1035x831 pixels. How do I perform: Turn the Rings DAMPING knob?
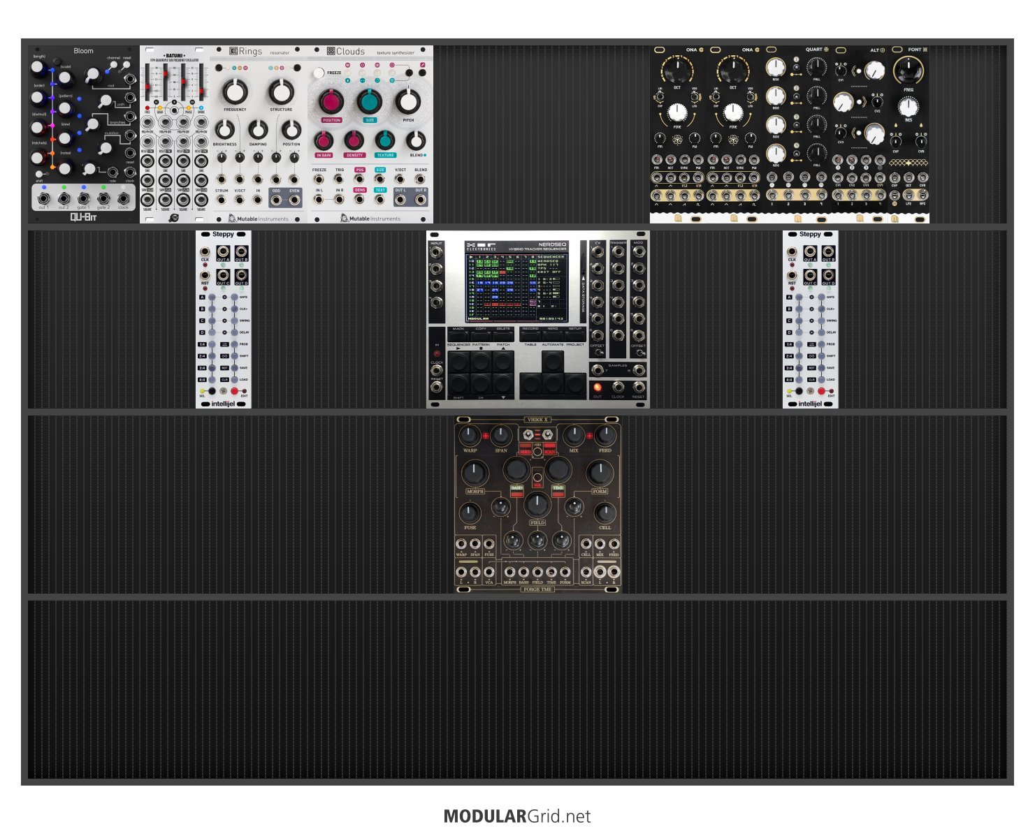[x=258, y=129]
